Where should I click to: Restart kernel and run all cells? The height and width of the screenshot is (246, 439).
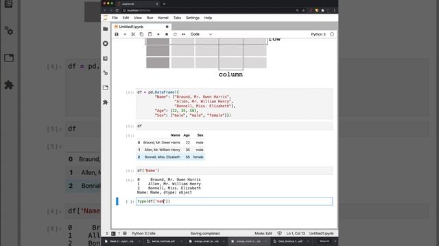pos(183,34)
